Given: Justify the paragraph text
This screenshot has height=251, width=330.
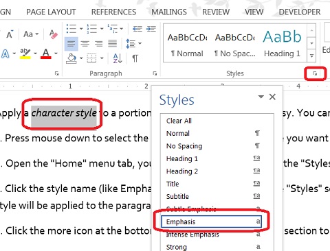Looking at the screenshot, I should tap(113, 43).
